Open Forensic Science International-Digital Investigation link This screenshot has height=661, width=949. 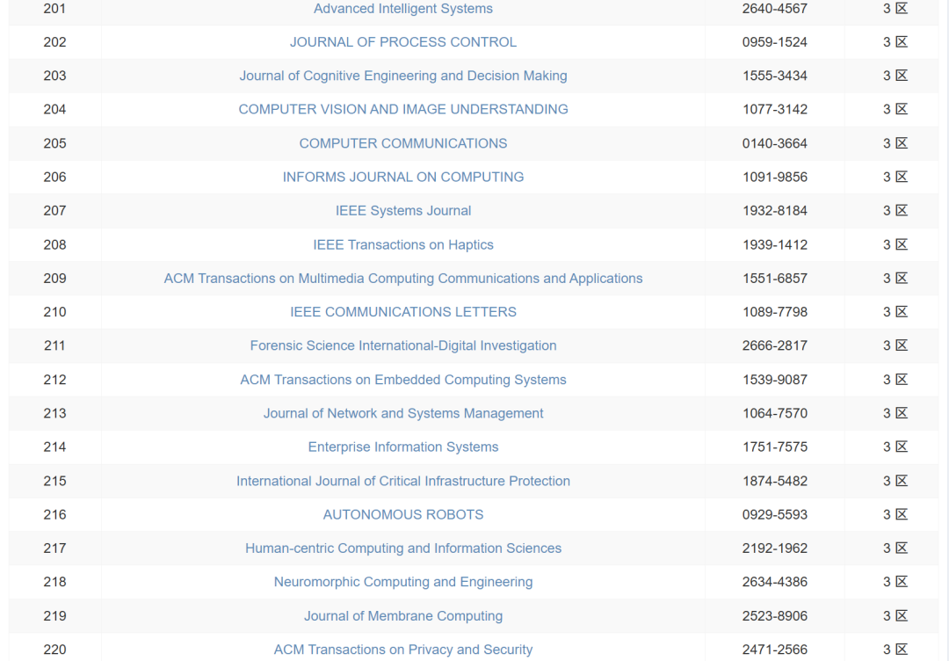[x=403, y=345]
